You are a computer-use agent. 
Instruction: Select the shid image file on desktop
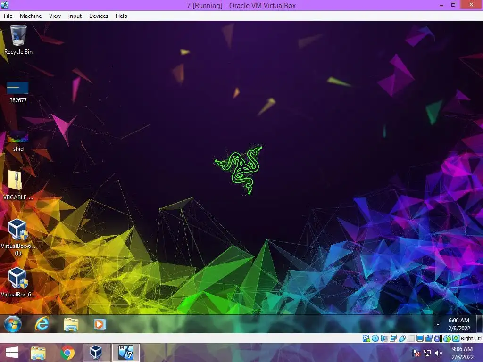pos(18,141)
